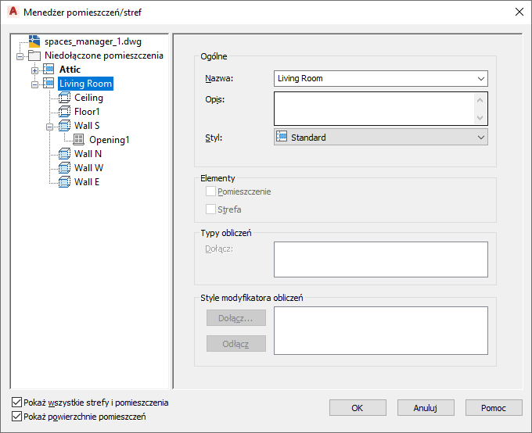Image resolution: width=532 pixels, height=433 pixels.
Task: Click the Niedołączone pomieszczenia folder icon
Action: click(34, 55)
